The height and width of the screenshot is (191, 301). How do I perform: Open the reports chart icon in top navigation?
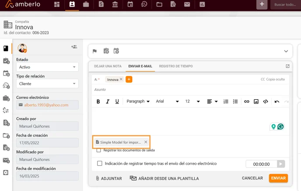202,4
